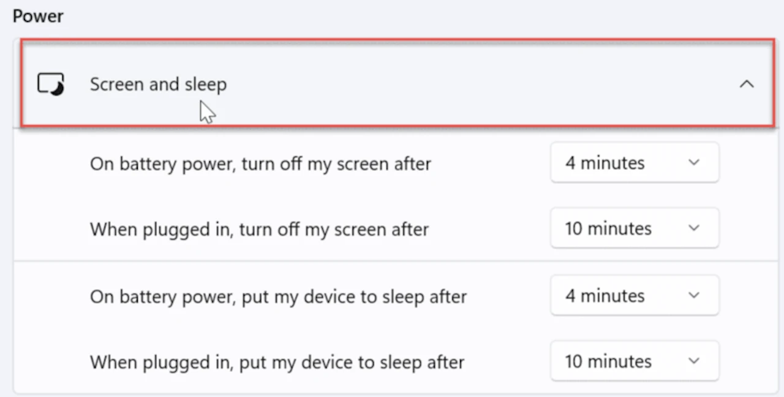Viewport: 784px width, 397px height.
Task: Click arrow of plugged in sleep dropdown
Action: point(693,361)
